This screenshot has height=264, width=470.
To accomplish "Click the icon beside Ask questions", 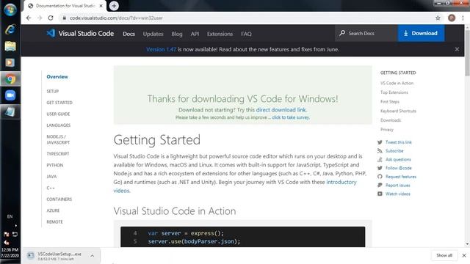I will (x=380, y=160).
